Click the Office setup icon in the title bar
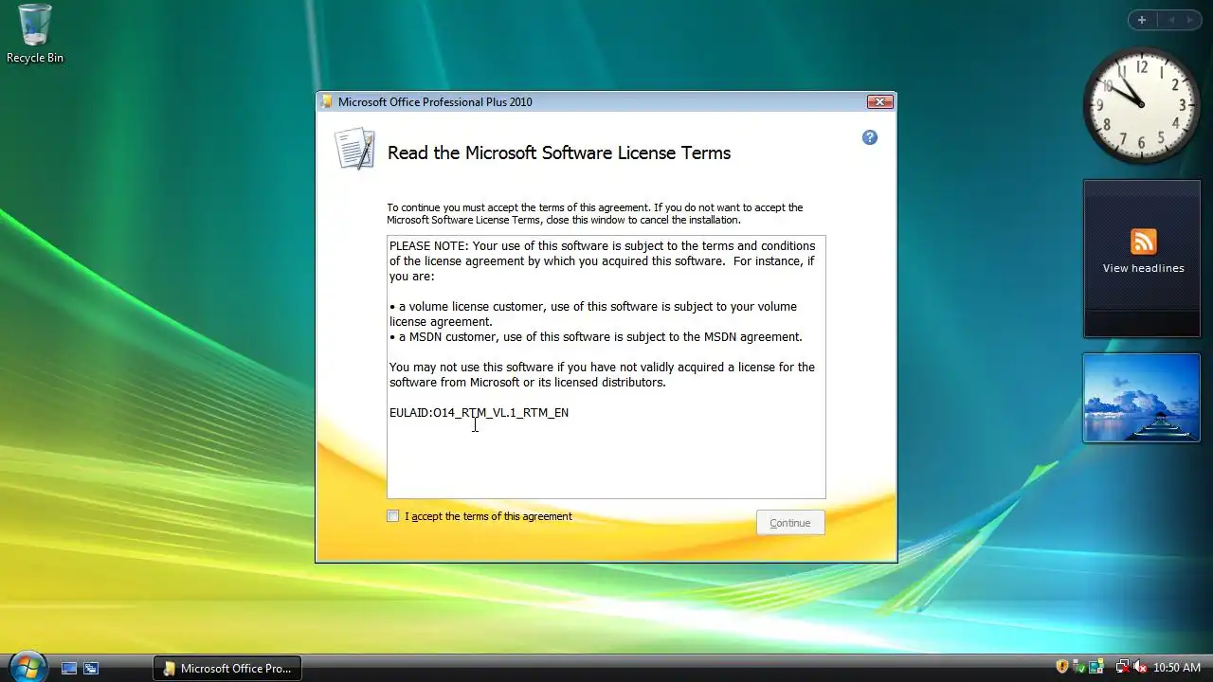1213x682 pixels. (327, 102)
